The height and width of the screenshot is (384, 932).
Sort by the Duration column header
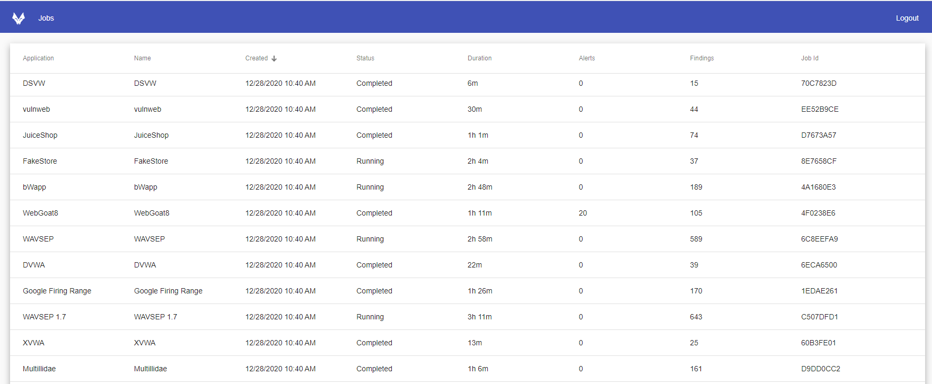pyautogui.click(x=479, y=58)
